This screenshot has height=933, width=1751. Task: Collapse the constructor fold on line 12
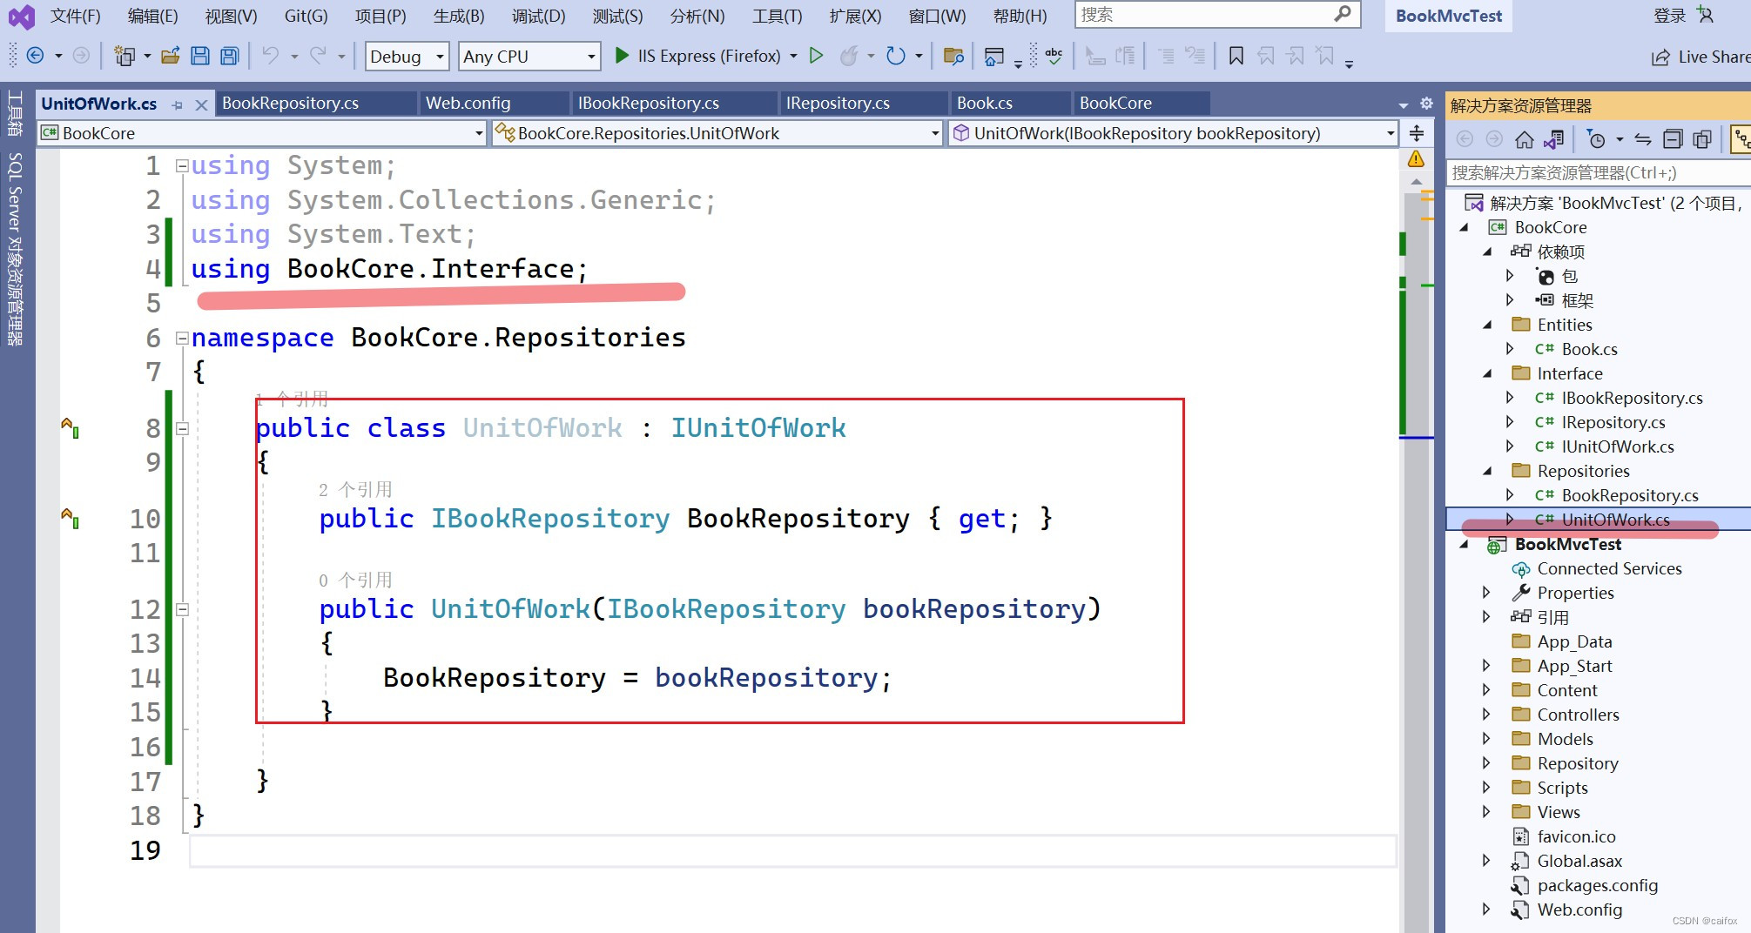182,609
